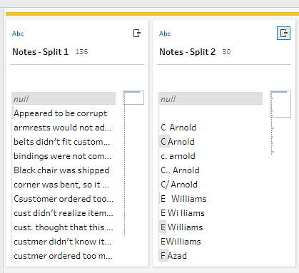Select 'Appeared to be corrupt' value
Screen dimensions: 299x273
click(64, 113)
